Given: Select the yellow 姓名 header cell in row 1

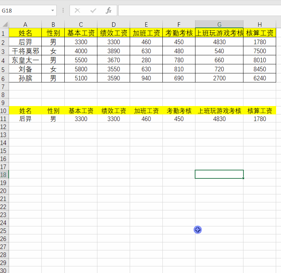Looking at the screenshot, I should tap(25, 33).
